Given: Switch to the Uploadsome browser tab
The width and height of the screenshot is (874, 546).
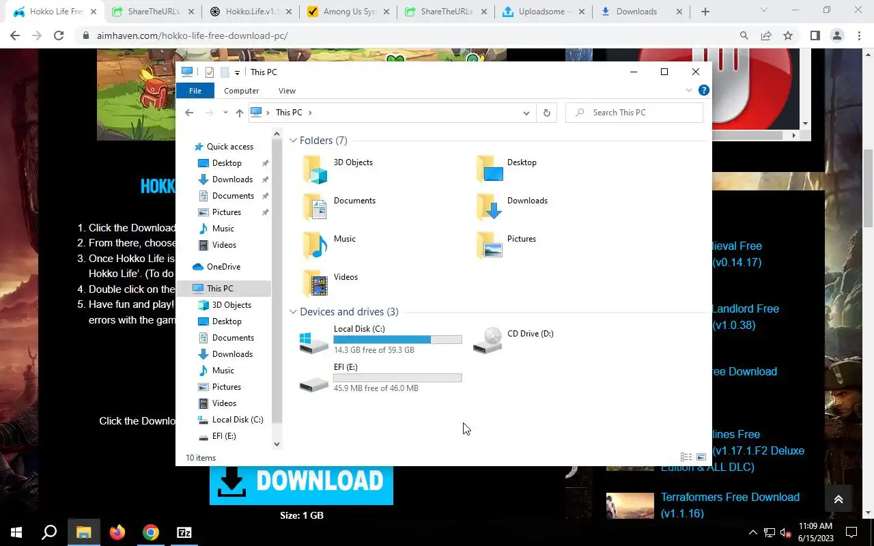Looking at the screenshot, I should 546,12.
